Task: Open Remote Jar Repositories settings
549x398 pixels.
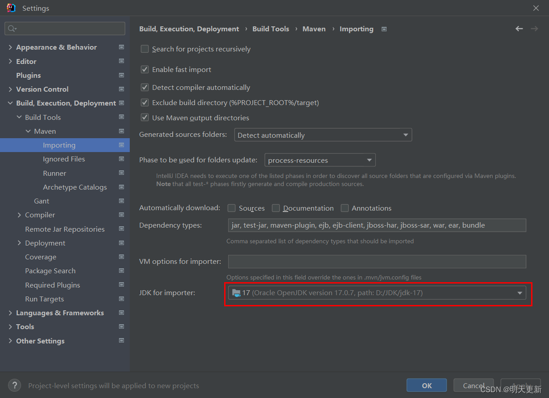Action: [65, 229]
